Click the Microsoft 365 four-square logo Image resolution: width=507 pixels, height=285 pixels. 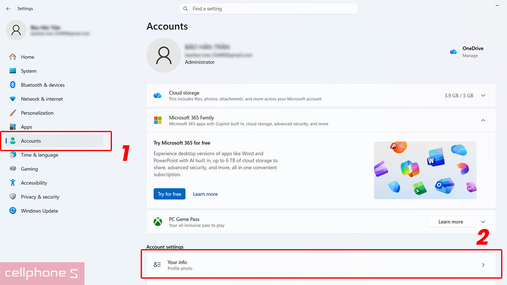click(158, 120)
